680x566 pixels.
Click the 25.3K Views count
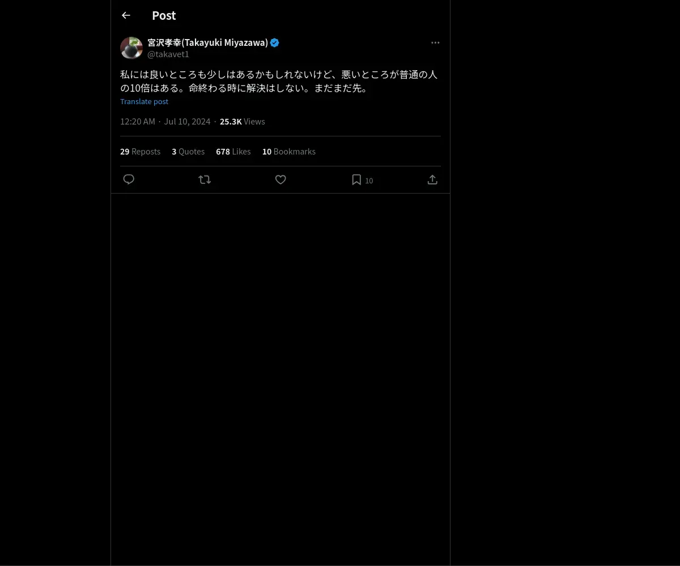pyautogui.click(x=243, y=121)
